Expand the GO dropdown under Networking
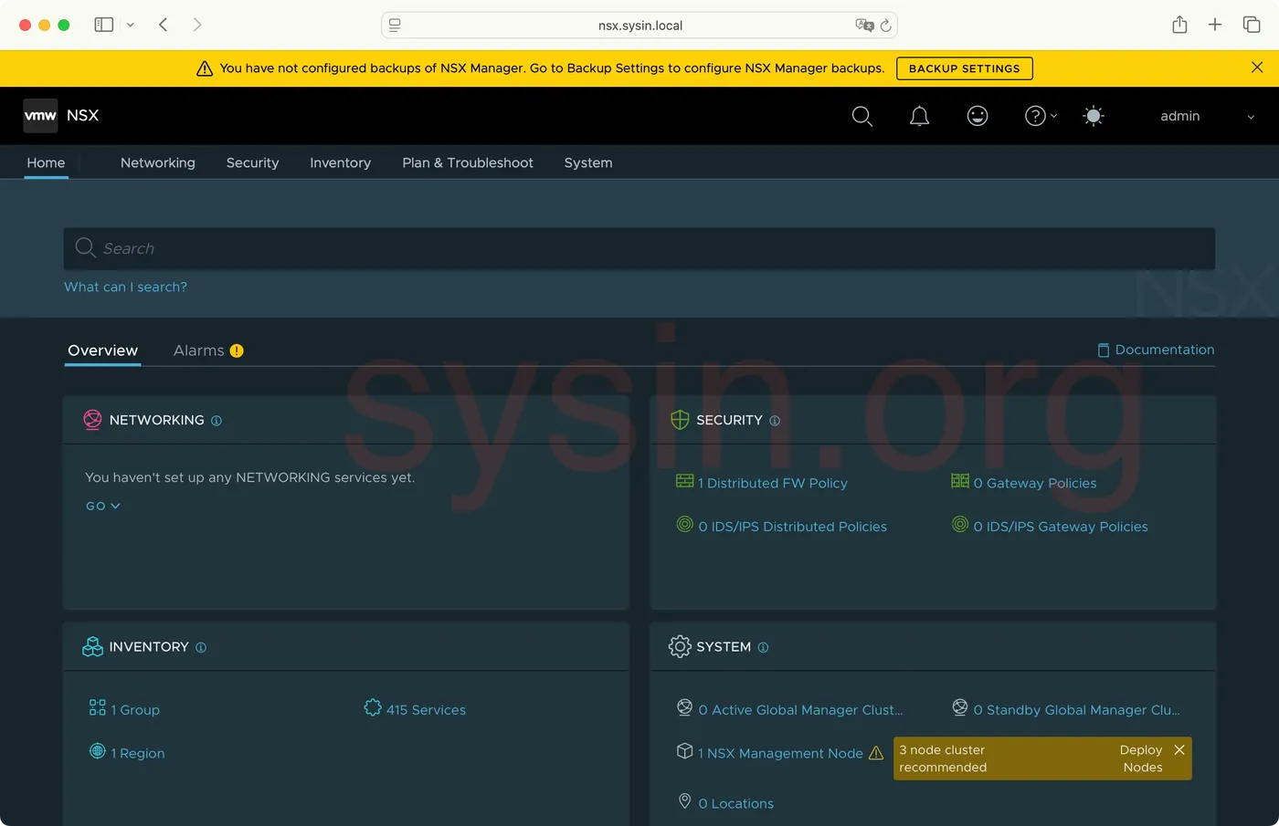 pos(103,506)
